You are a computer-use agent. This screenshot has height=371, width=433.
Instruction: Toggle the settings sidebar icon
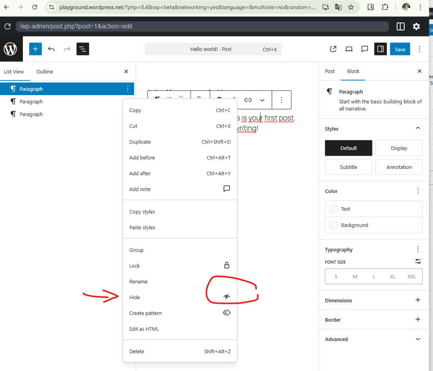[380, 49]
